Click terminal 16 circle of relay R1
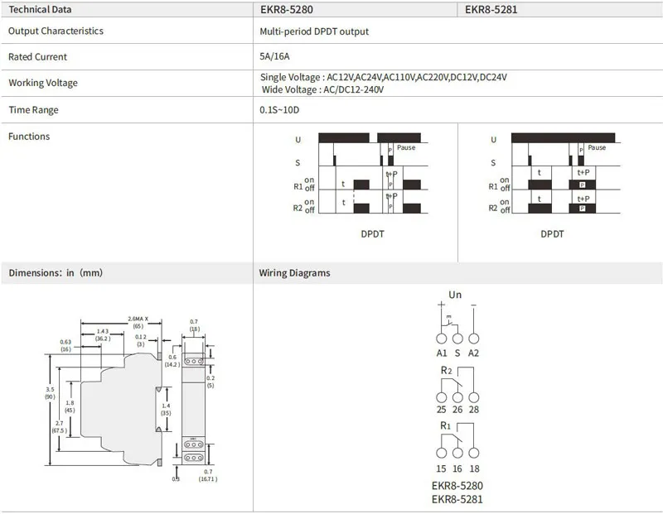663x514 pixels. (457, 453)
